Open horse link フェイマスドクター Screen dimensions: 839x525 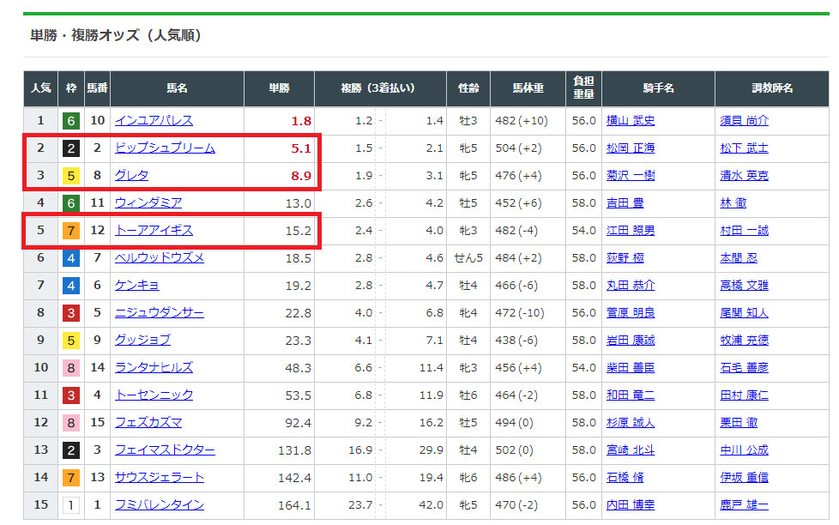coord(165,450)
